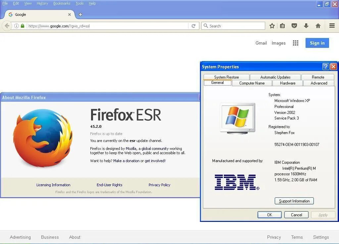Click the Firefox version 45.2.0 text
This screenshot has height=244, width=339.
click(x=96, y=126)
